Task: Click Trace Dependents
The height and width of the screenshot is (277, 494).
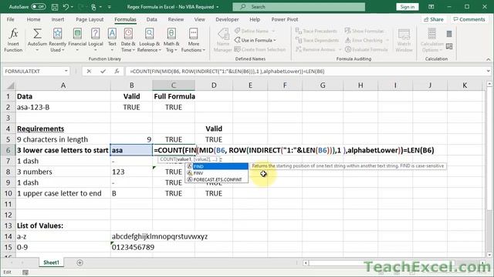Action: (317, 40)
